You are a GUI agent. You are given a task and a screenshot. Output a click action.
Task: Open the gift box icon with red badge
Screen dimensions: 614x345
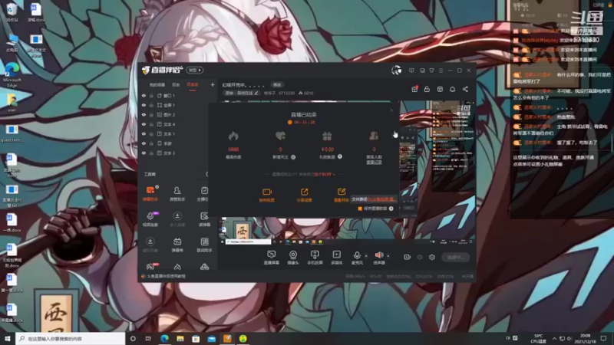[x=414, y=89]
